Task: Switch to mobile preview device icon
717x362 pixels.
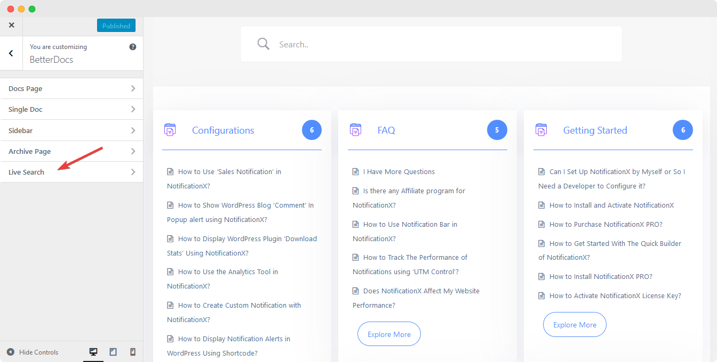Action: (x=133, y=352)
